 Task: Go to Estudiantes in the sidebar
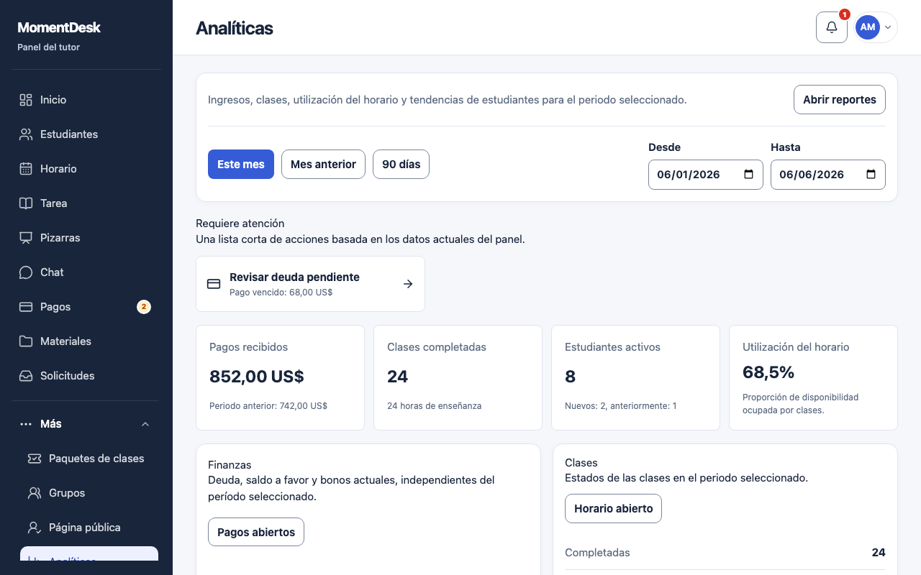tap(86, 134)
